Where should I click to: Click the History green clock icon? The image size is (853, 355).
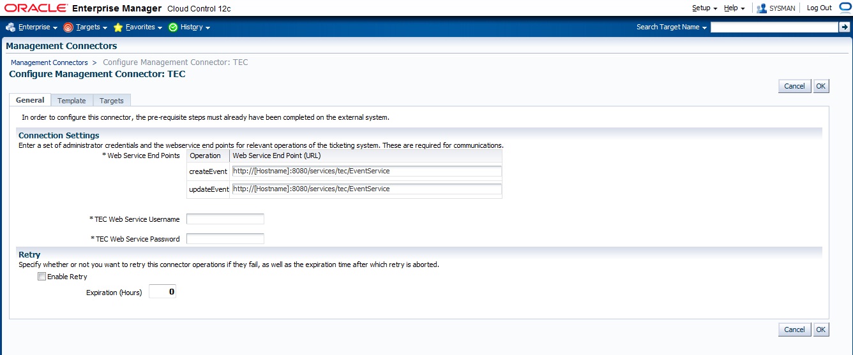(x=173, y=27)
